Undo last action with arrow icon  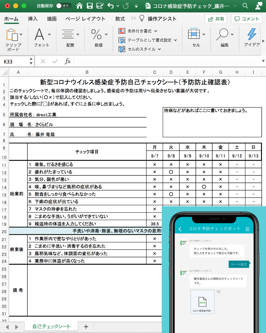(110, 6)
